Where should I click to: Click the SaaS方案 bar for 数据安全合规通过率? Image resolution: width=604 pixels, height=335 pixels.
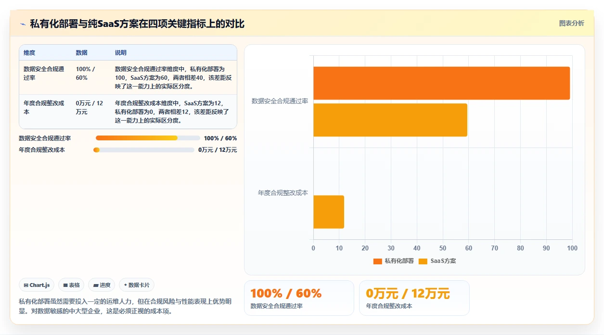[x=390, y=120]
